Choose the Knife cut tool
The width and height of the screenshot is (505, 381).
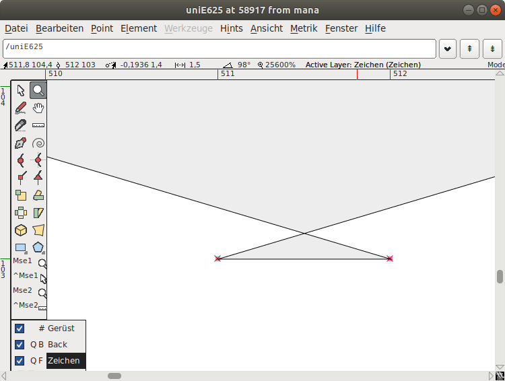21,125
